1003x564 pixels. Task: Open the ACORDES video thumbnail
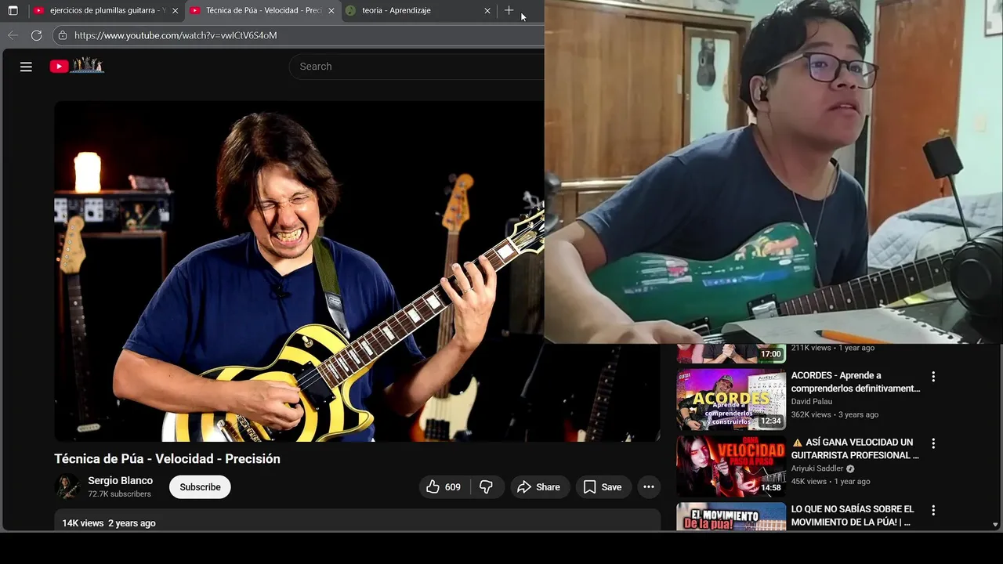(x=731, y=399)
